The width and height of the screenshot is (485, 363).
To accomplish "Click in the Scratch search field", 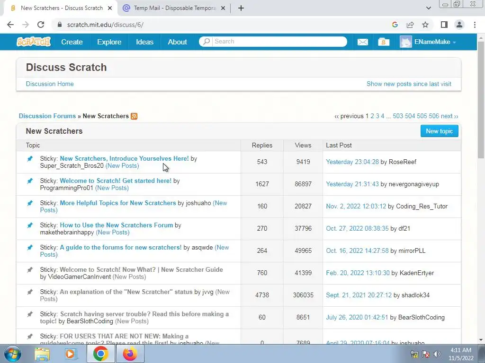I will [278, 42].
